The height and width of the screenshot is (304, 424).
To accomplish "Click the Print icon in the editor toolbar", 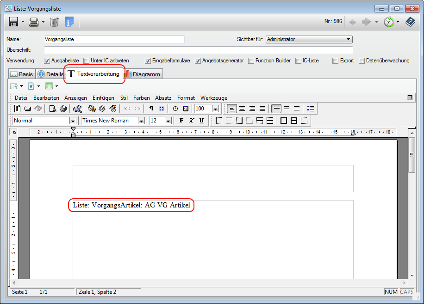I will click(64, 109).
